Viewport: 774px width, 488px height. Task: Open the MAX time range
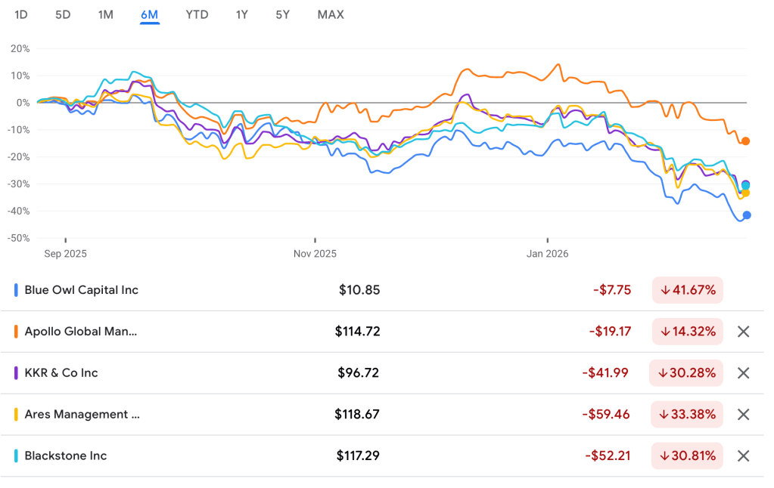click(331, 14)
